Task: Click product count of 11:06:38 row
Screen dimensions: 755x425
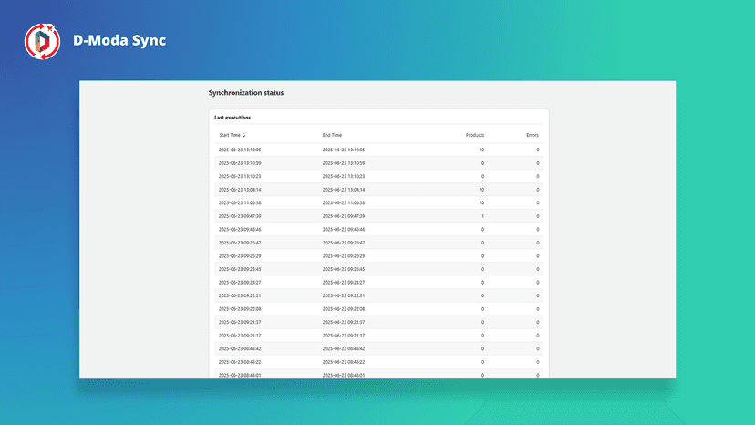Action: [481, 202]
